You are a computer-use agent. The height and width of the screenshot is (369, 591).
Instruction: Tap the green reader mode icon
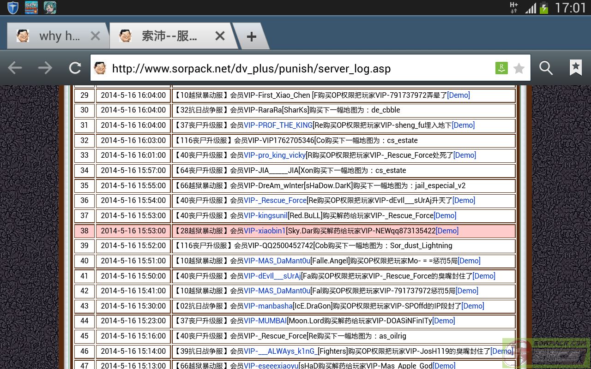(501, 68)
